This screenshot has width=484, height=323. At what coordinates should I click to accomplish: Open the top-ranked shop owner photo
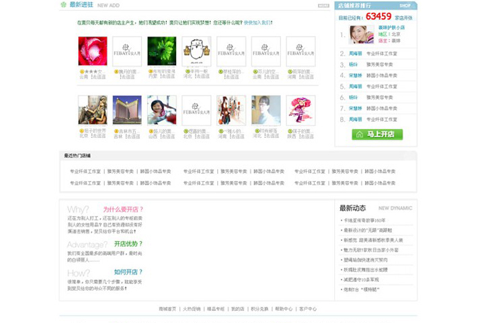click(361, 34)
